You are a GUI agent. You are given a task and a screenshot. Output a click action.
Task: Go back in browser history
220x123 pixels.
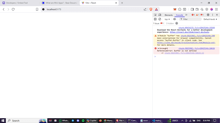[x=4, y=9]
